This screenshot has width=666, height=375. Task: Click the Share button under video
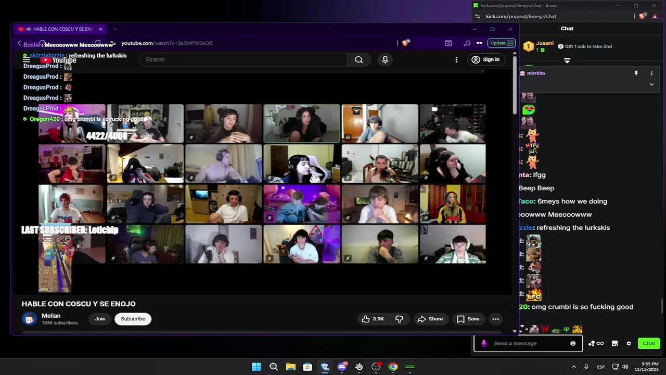pyautogui.click(x=430, y=319)
